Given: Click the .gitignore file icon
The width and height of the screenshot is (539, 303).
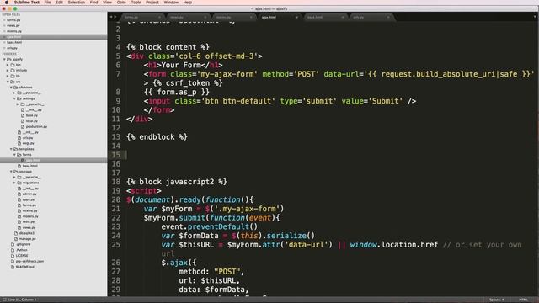Looking at the screenshot, I should click(13, 244).
